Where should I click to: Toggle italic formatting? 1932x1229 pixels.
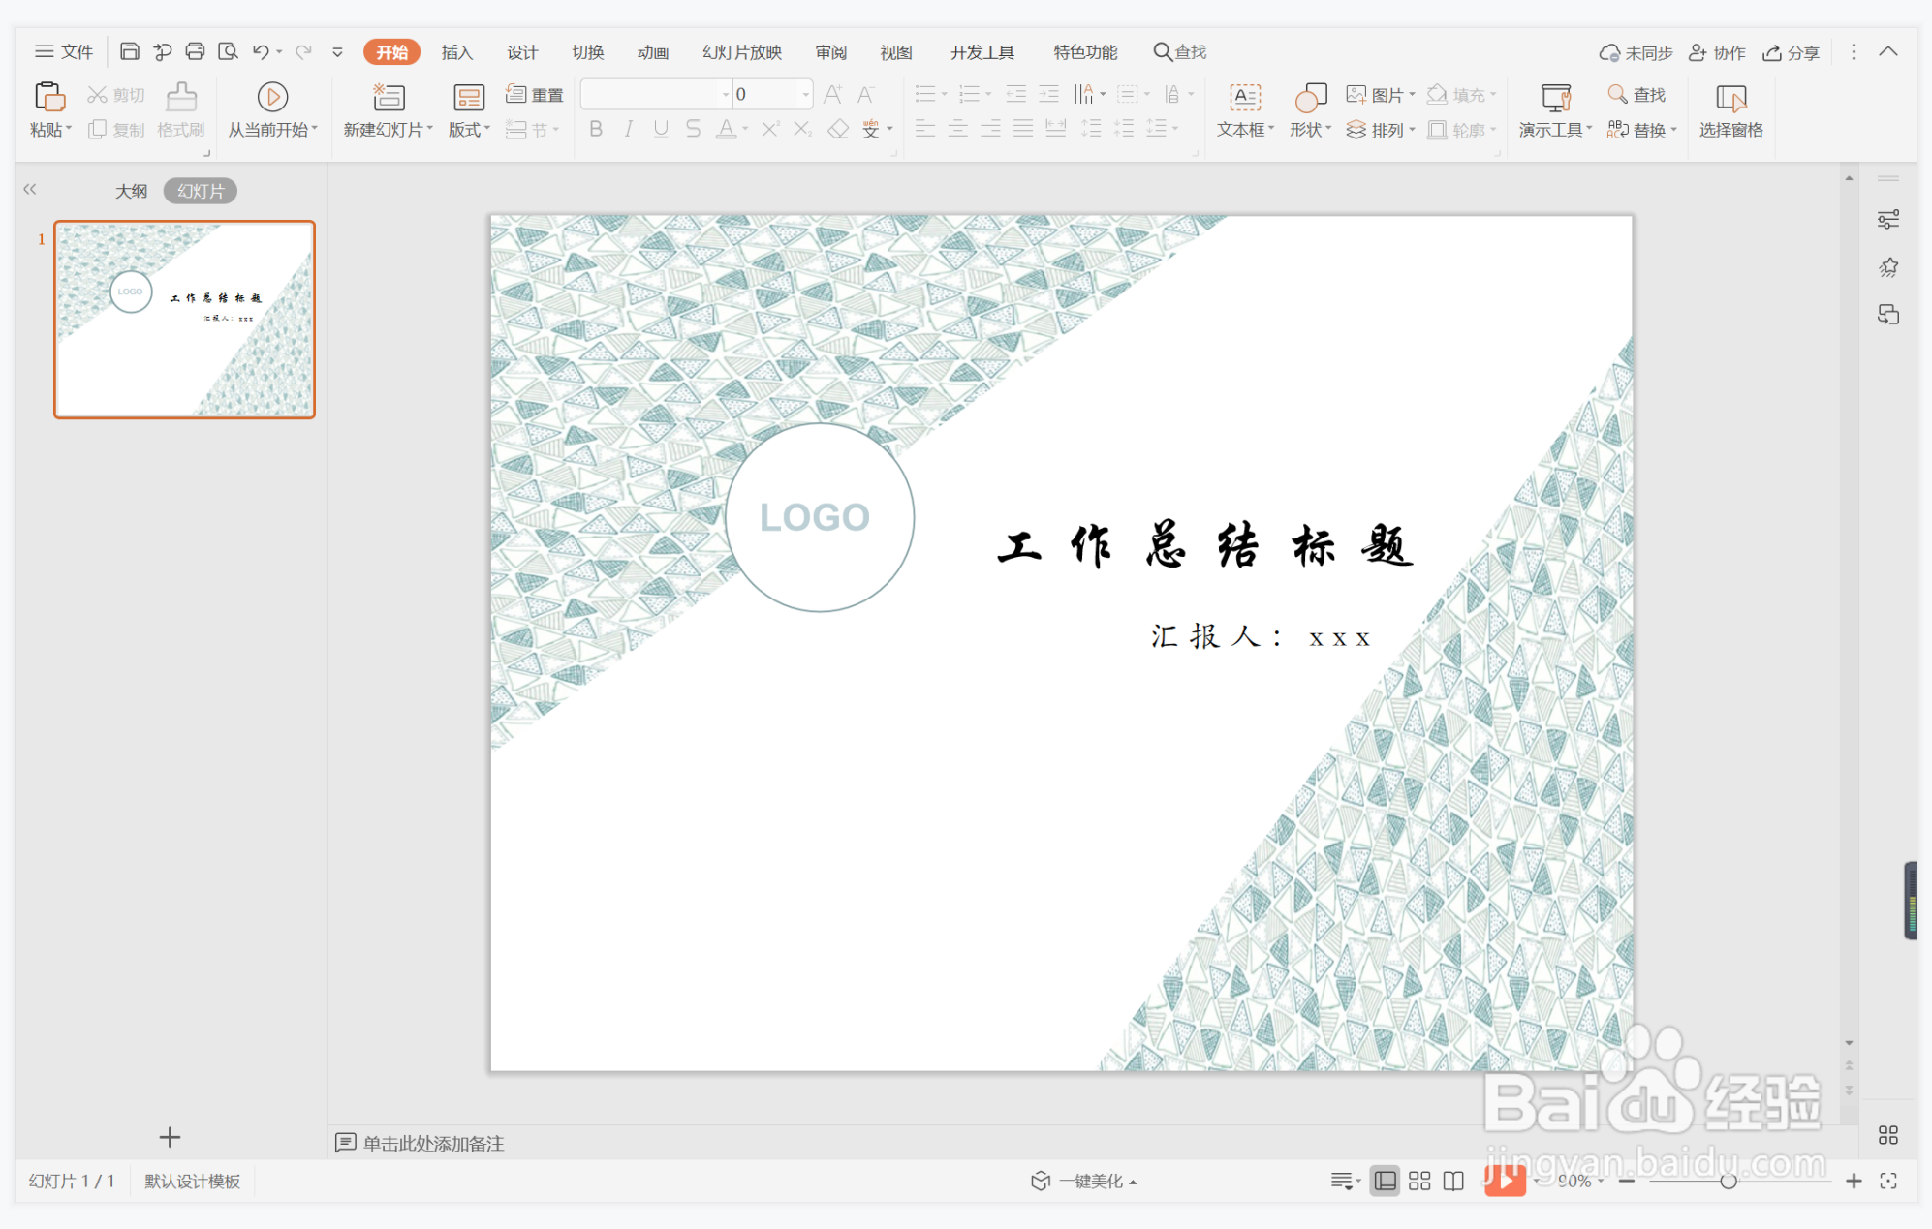628,129
